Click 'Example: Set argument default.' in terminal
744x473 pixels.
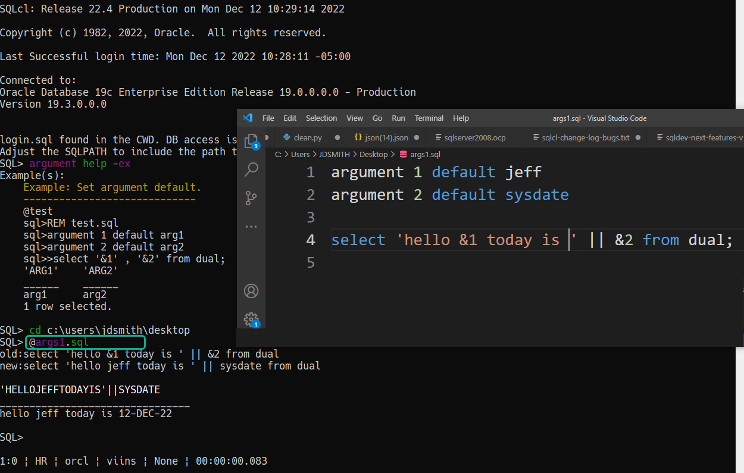112,187
